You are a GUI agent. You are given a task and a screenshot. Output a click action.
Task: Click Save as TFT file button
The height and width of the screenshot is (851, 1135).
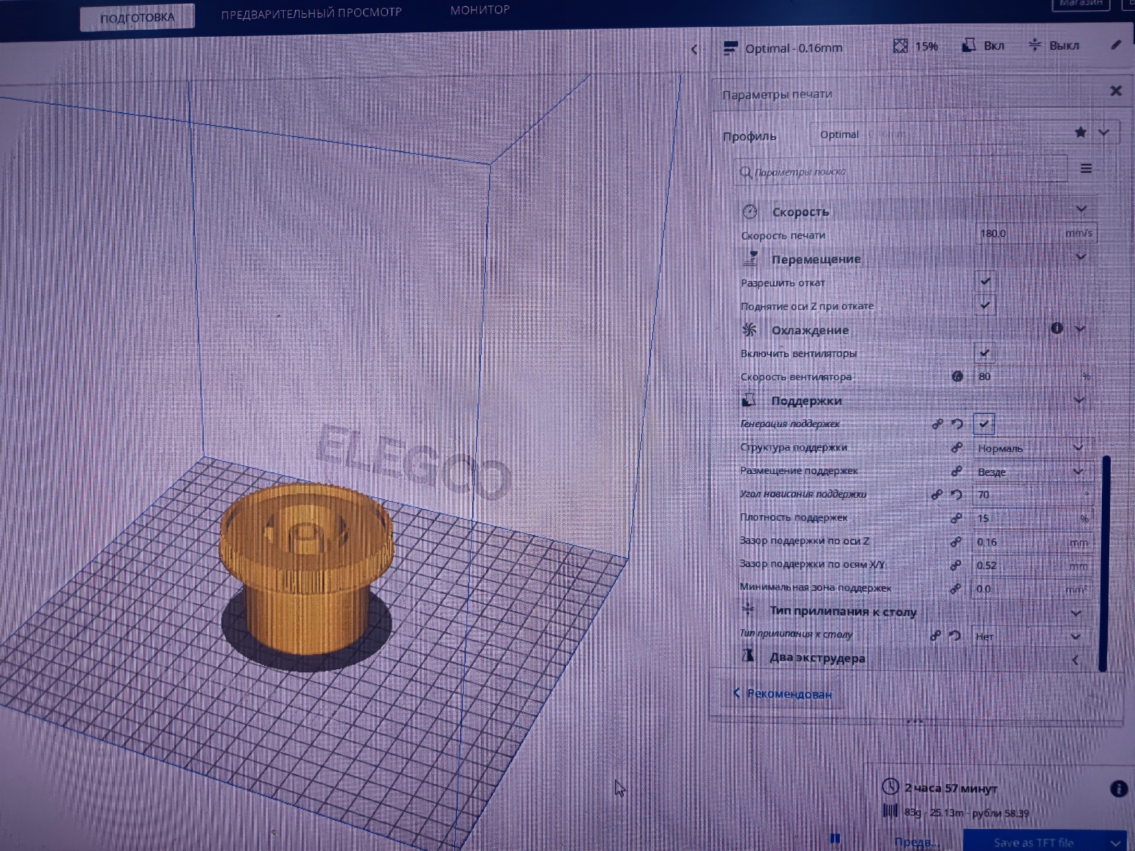[x=1033, y=842]
